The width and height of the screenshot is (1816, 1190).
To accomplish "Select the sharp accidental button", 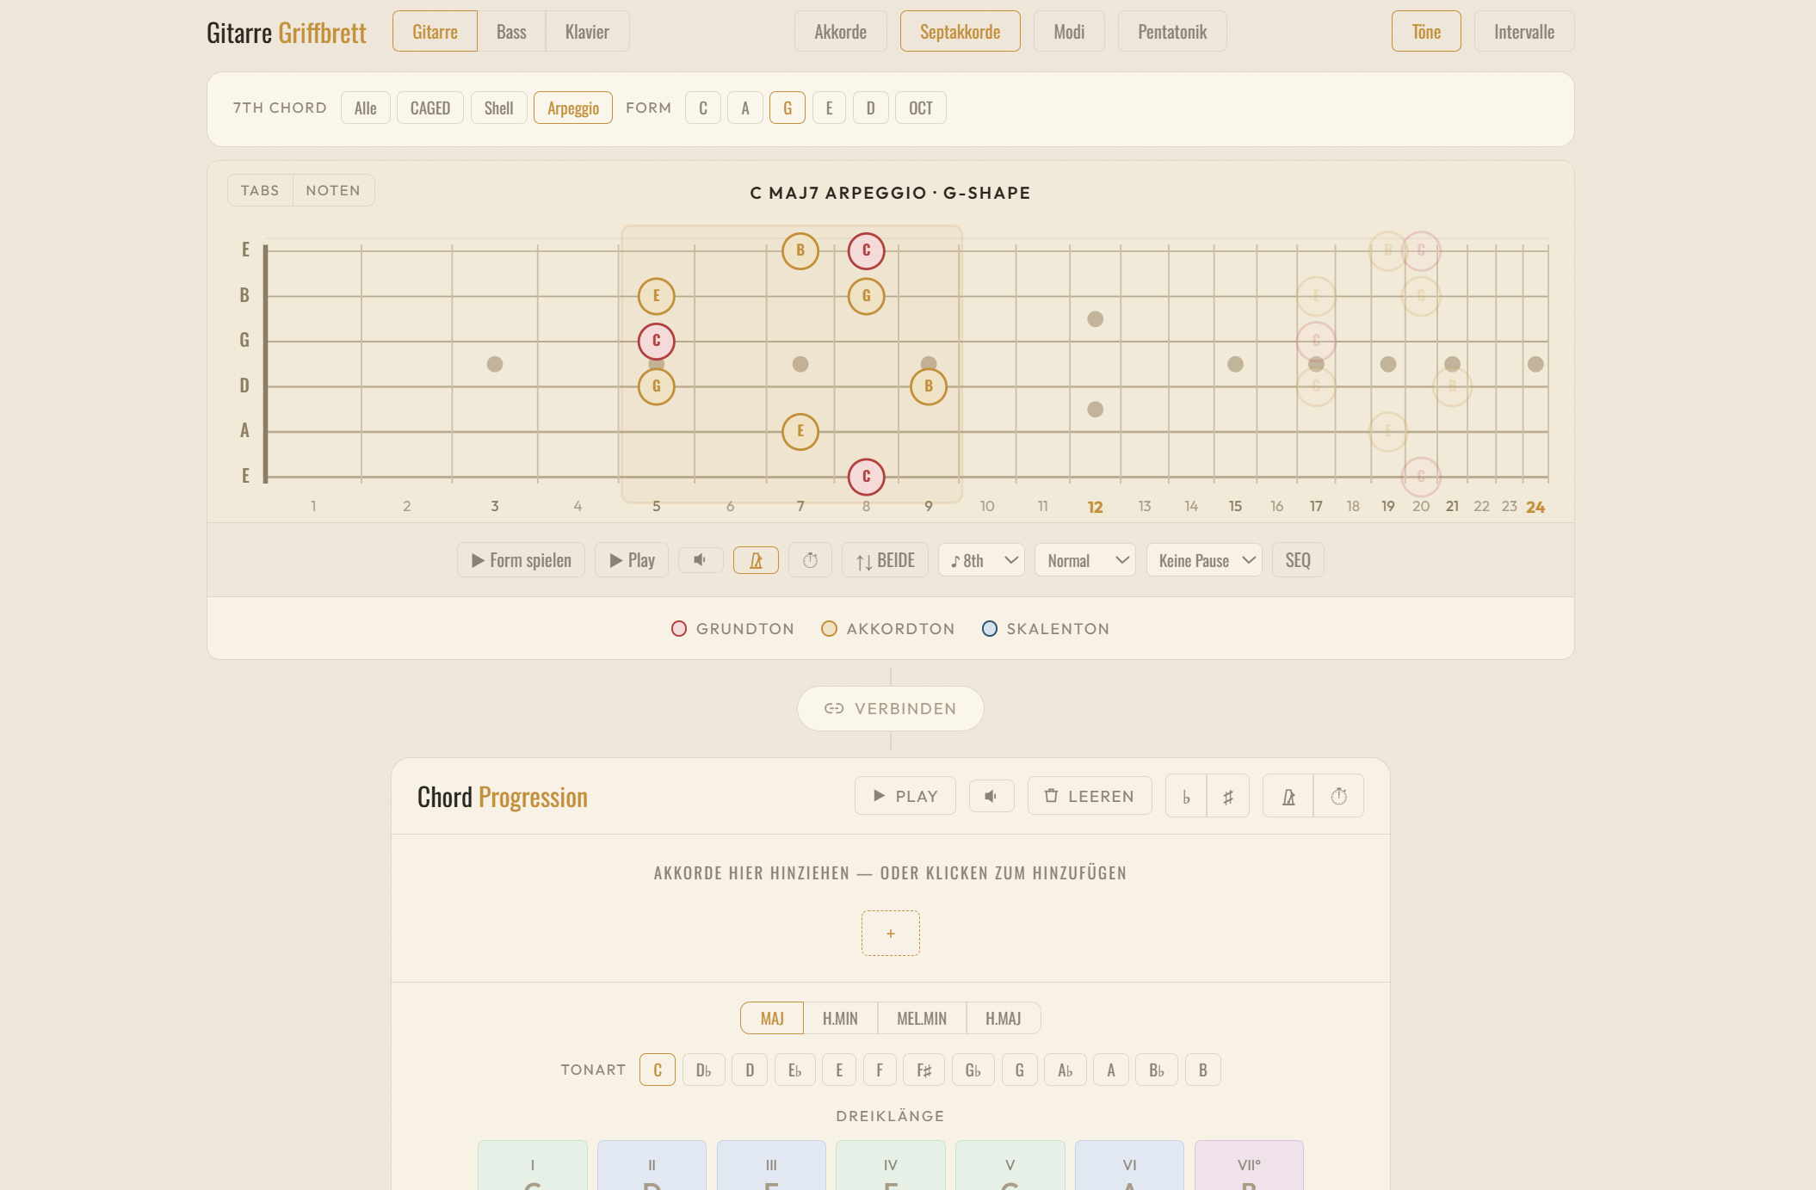I will [x=1228, y=796].
